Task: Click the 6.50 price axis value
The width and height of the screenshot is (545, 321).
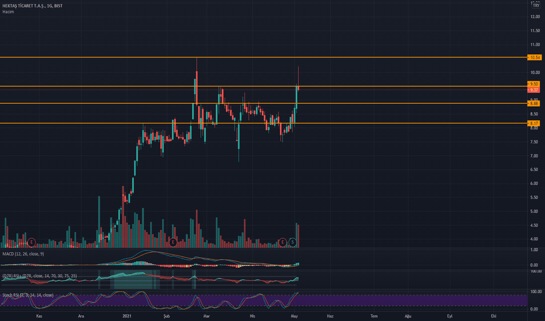Action: coord(534,170)
